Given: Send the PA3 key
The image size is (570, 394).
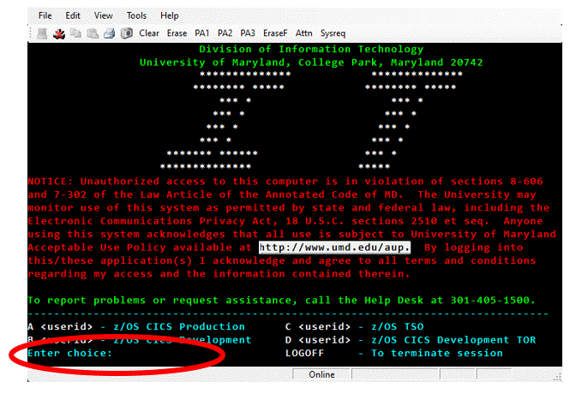Looking at the screenshot, I should tap(248, 33).
